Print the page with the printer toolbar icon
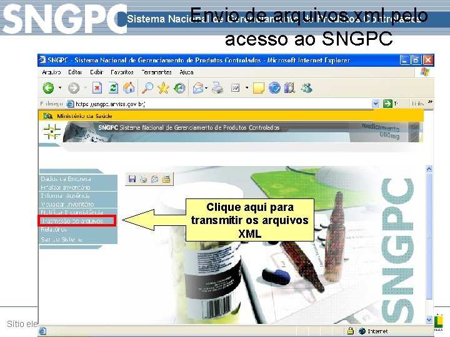450x337 pixels. [x=217, y=88]
